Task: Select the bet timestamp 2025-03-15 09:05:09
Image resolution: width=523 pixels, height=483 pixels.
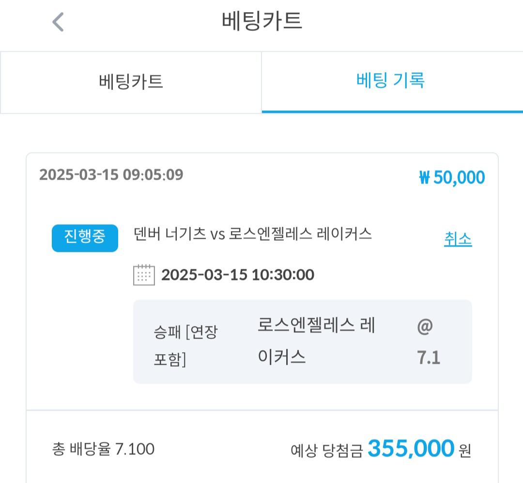Action: click(x=111, y=174)
